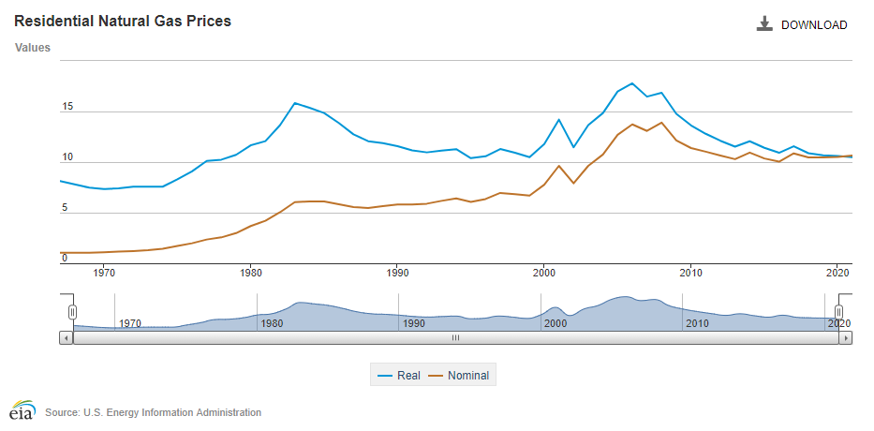Click the EIA logo
The height and width of the screenshot is (431, 874).
22,411
